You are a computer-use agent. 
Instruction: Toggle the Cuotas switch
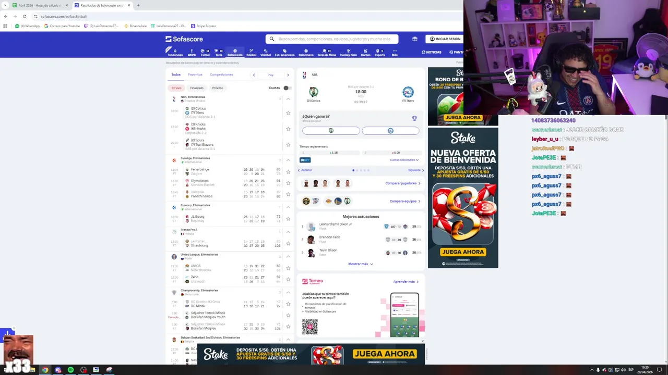pyautogui.click(x=287, y=88)
